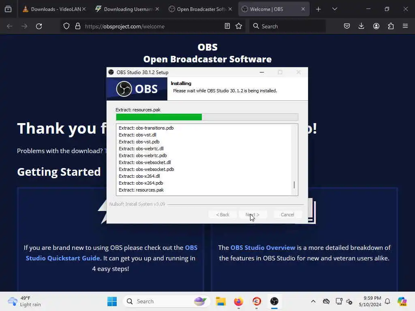Expand the list all tabs dropdown

334,9
